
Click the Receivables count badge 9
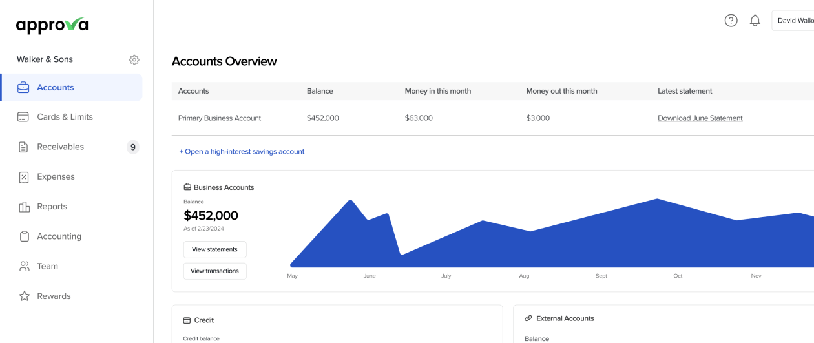(x=132, y=147)
